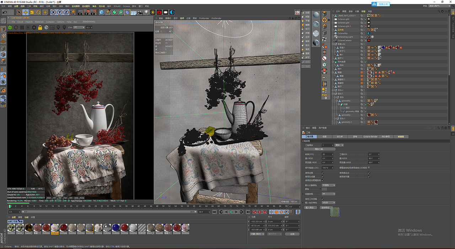Click the Render View clapperboard icon

[x=80, y=12]
